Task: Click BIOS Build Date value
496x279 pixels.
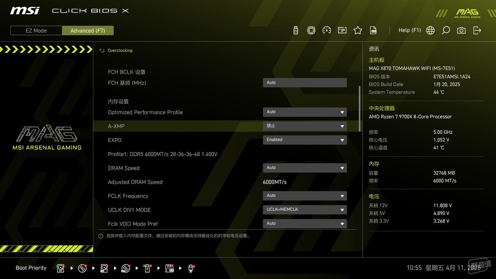Action: [446, 84]
